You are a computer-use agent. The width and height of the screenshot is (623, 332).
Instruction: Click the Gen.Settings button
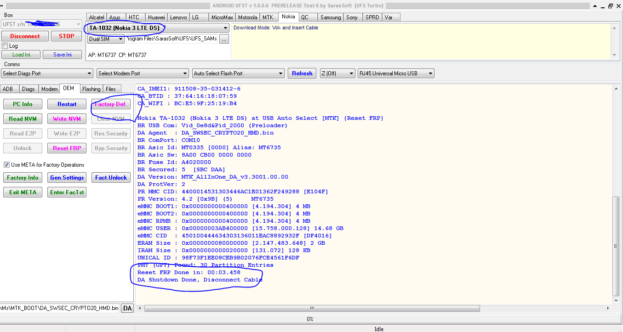[67, 178]
